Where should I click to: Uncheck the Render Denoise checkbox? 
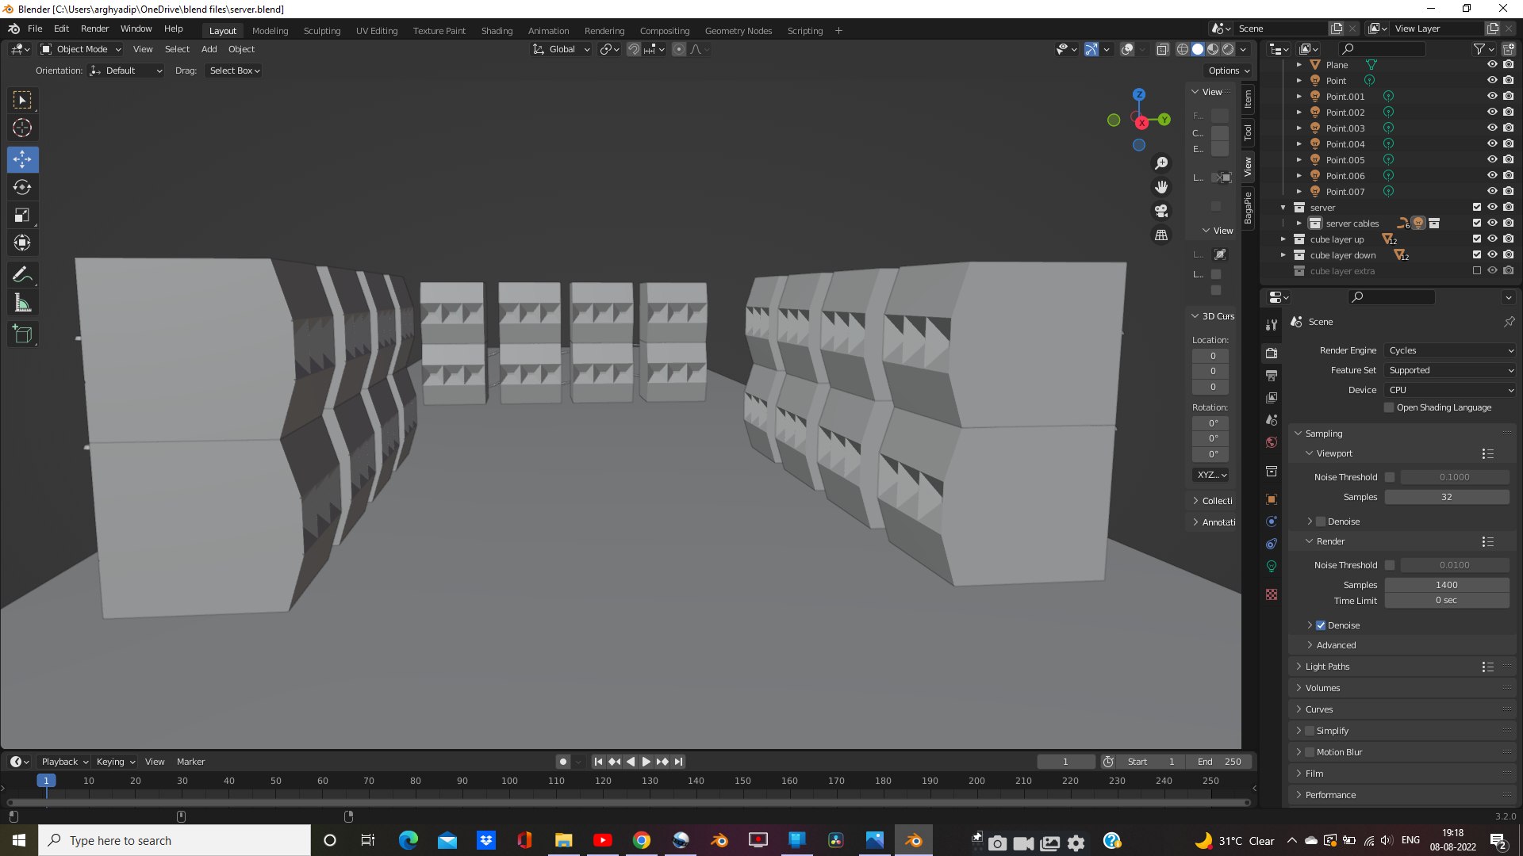click(x=1321, y=625)
